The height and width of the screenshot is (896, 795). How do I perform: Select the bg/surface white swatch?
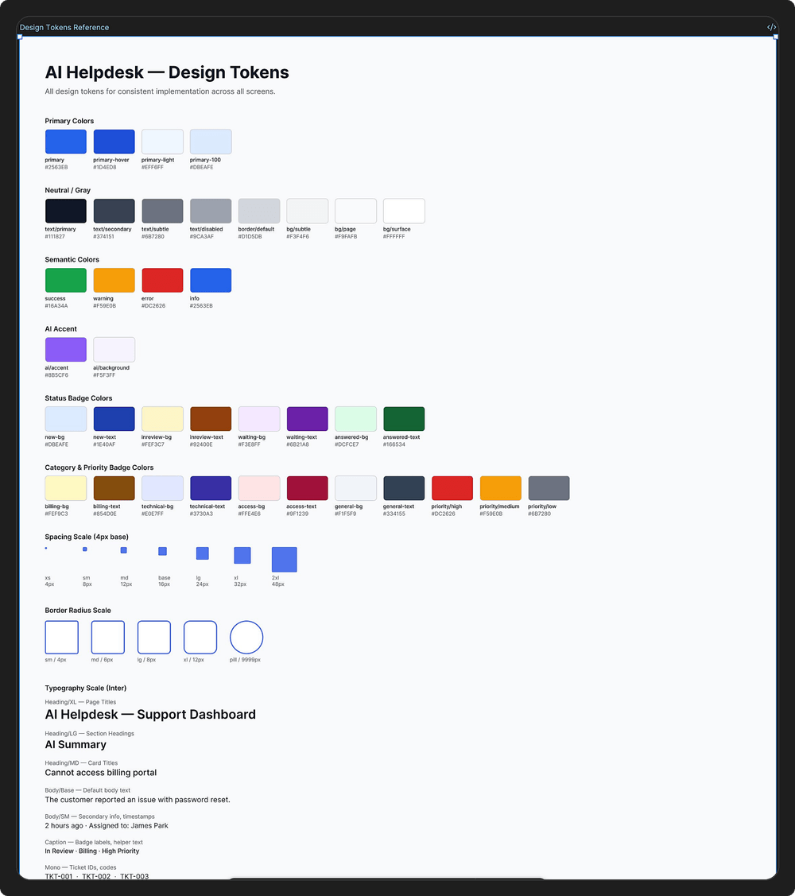(x=404, y=211)
